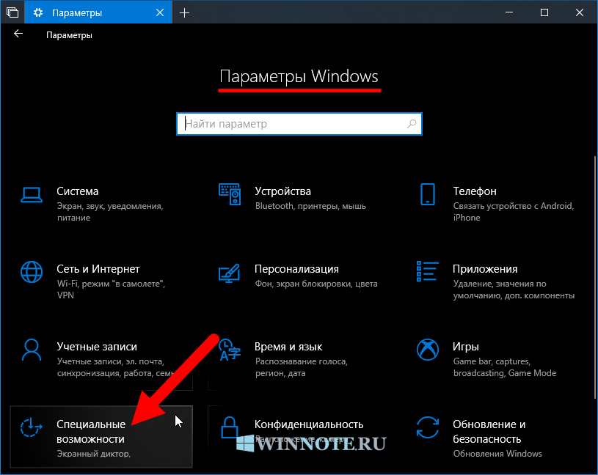Open the Конфиденциальность title
This screenshot has height=475, width=598.
[308, 424]
